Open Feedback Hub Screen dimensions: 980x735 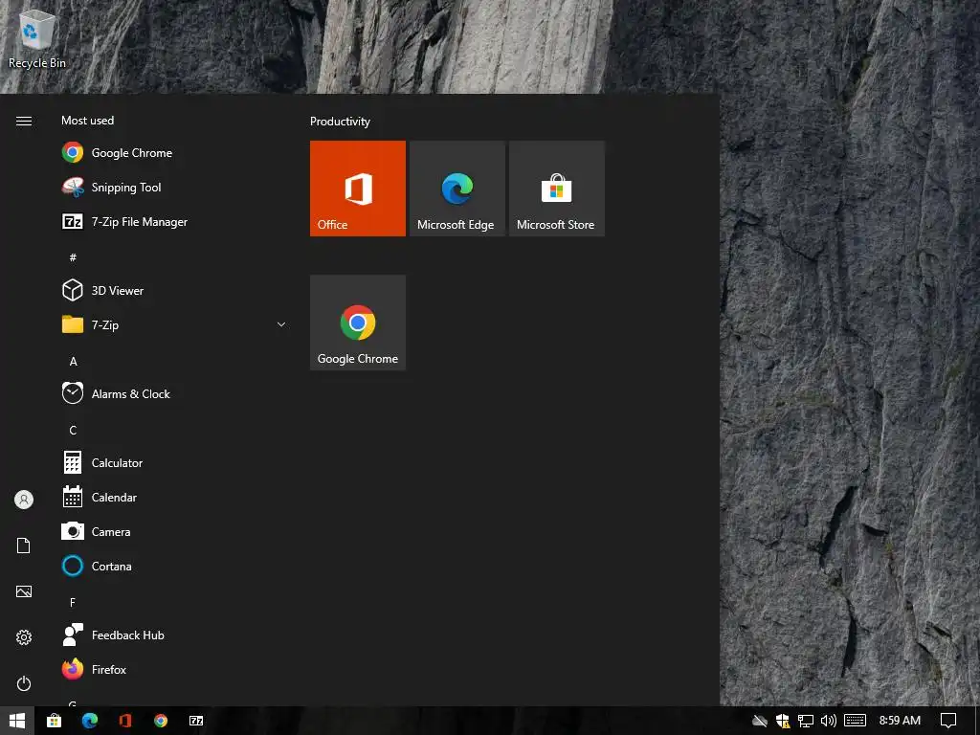click(x=175, y=635)
